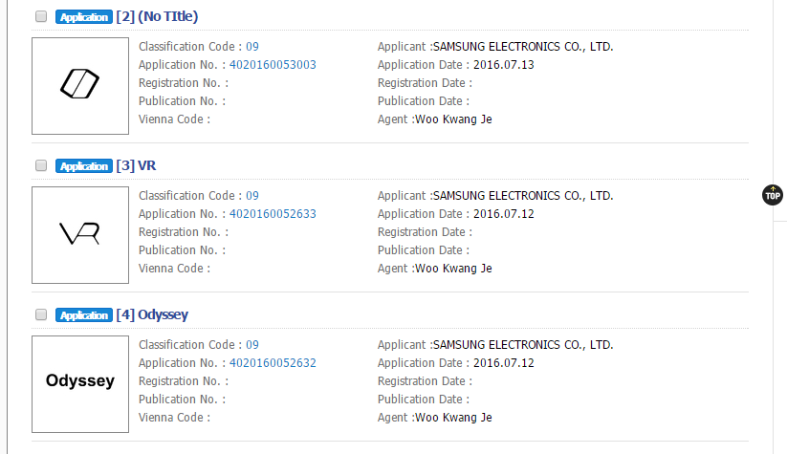The width and height of the screenshot is (787, 454).
Task: Click the Application badge for Odyssey entry
Action: 84,315
